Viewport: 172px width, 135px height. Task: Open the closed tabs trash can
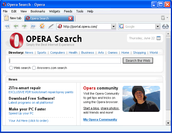pyautogui.click(x=163, y=18)
